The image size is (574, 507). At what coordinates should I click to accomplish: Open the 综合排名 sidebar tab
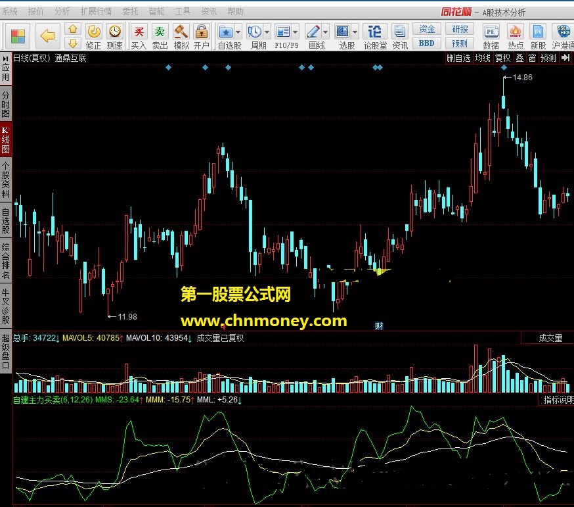pos(5,260)
